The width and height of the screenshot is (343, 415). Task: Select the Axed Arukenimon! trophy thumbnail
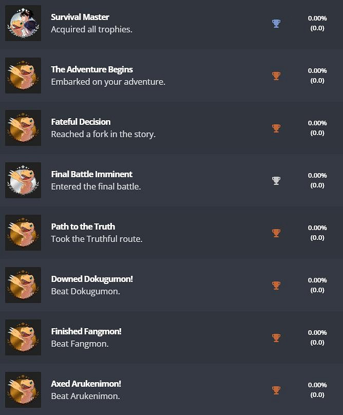point(23,390)
